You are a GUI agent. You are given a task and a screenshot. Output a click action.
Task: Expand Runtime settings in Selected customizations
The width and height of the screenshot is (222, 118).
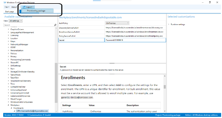click(x=169, y=24)
